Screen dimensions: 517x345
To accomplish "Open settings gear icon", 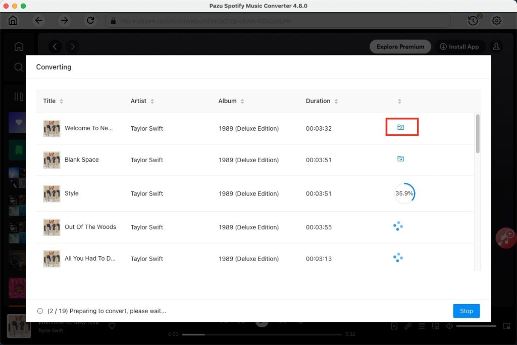I will pos(497,21).
